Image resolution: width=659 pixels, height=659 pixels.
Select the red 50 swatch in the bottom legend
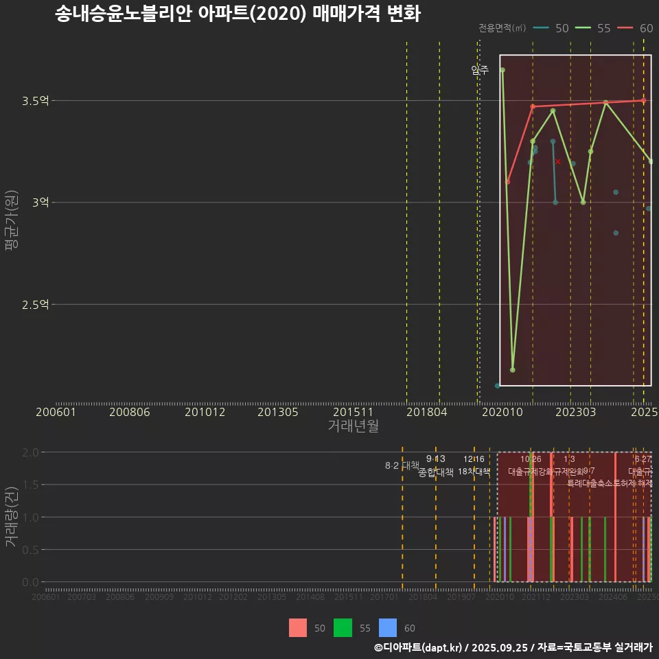click(298, 627)
